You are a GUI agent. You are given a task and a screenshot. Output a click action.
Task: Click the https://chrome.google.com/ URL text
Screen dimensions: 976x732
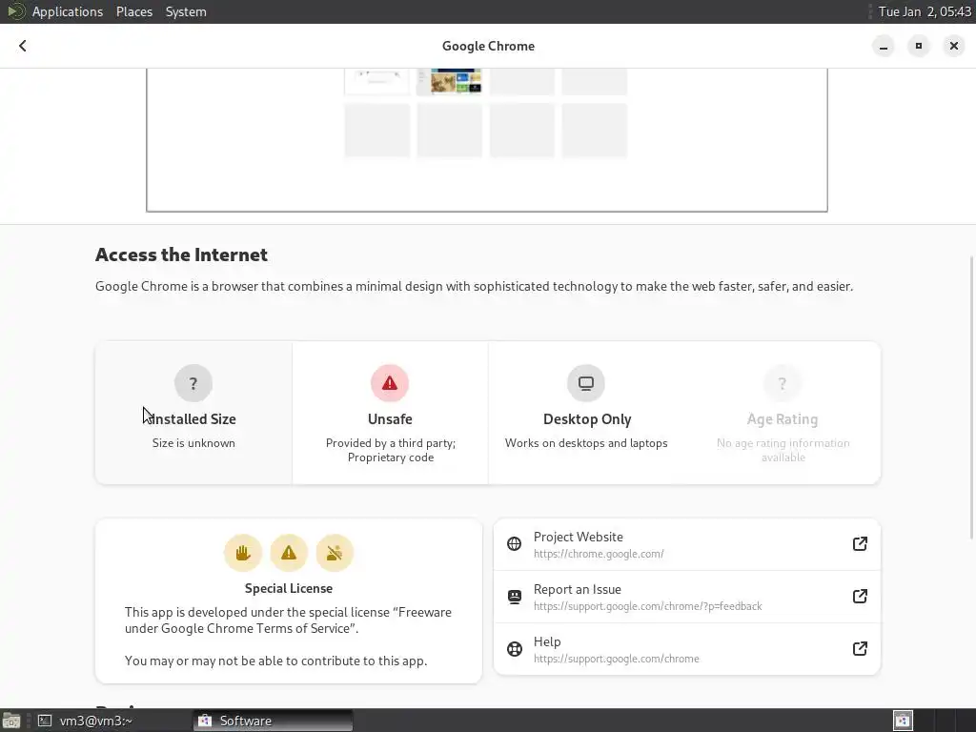(x=599, y=554)
